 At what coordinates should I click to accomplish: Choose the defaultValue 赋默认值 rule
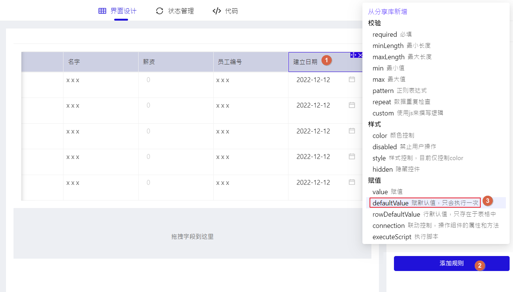pyautogui.click(x=436, y=203)
